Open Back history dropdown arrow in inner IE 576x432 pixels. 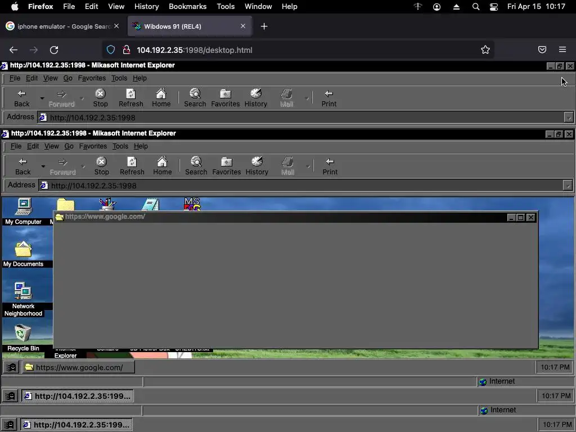[43, 166]
